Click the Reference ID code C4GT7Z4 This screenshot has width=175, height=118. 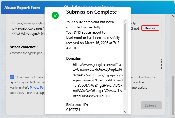(x=73, y=110)
